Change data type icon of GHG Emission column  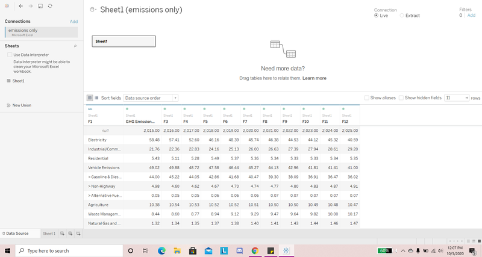(x=127, y=109)
